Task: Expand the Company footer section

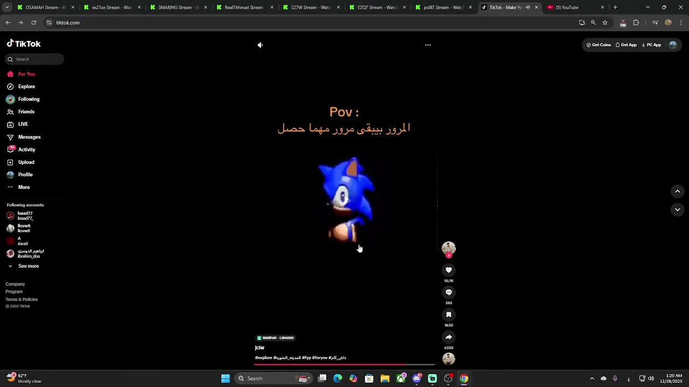Action: pos(15,284)
